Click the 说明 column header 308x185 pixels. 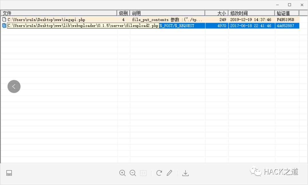coord(136,13)
